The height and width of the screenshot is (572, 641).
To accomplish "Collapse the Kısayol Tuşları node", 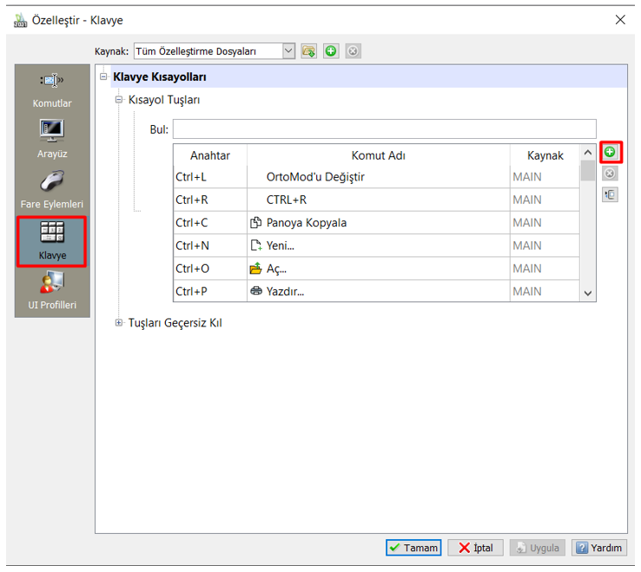I will point(119,100).
